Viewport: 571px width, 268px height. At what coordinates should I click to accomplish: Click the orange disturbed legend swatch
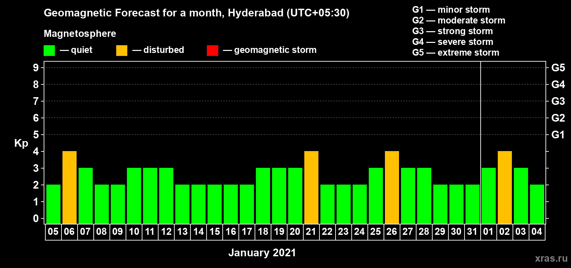click(122, 51)
